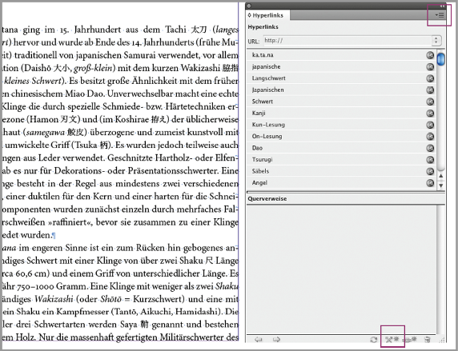
Task: Click the hyperlinks list scrollbar thumb
Action: click(440, 59)
